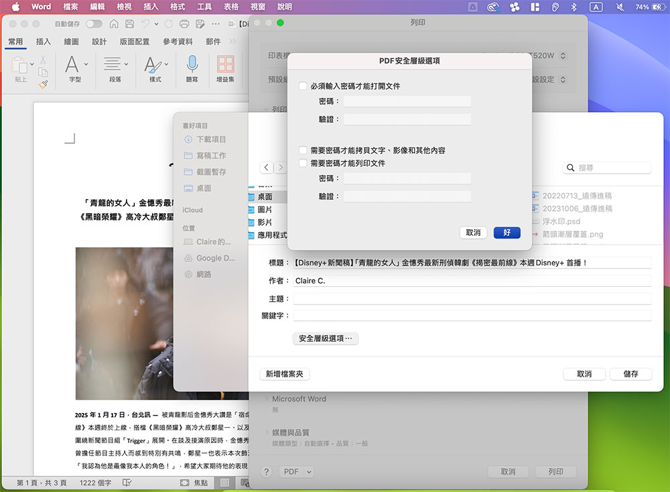This screenshot has width=670, height=492.
Task: Check 需要密碼才能列印文件 checkbox
Action: 303,163
